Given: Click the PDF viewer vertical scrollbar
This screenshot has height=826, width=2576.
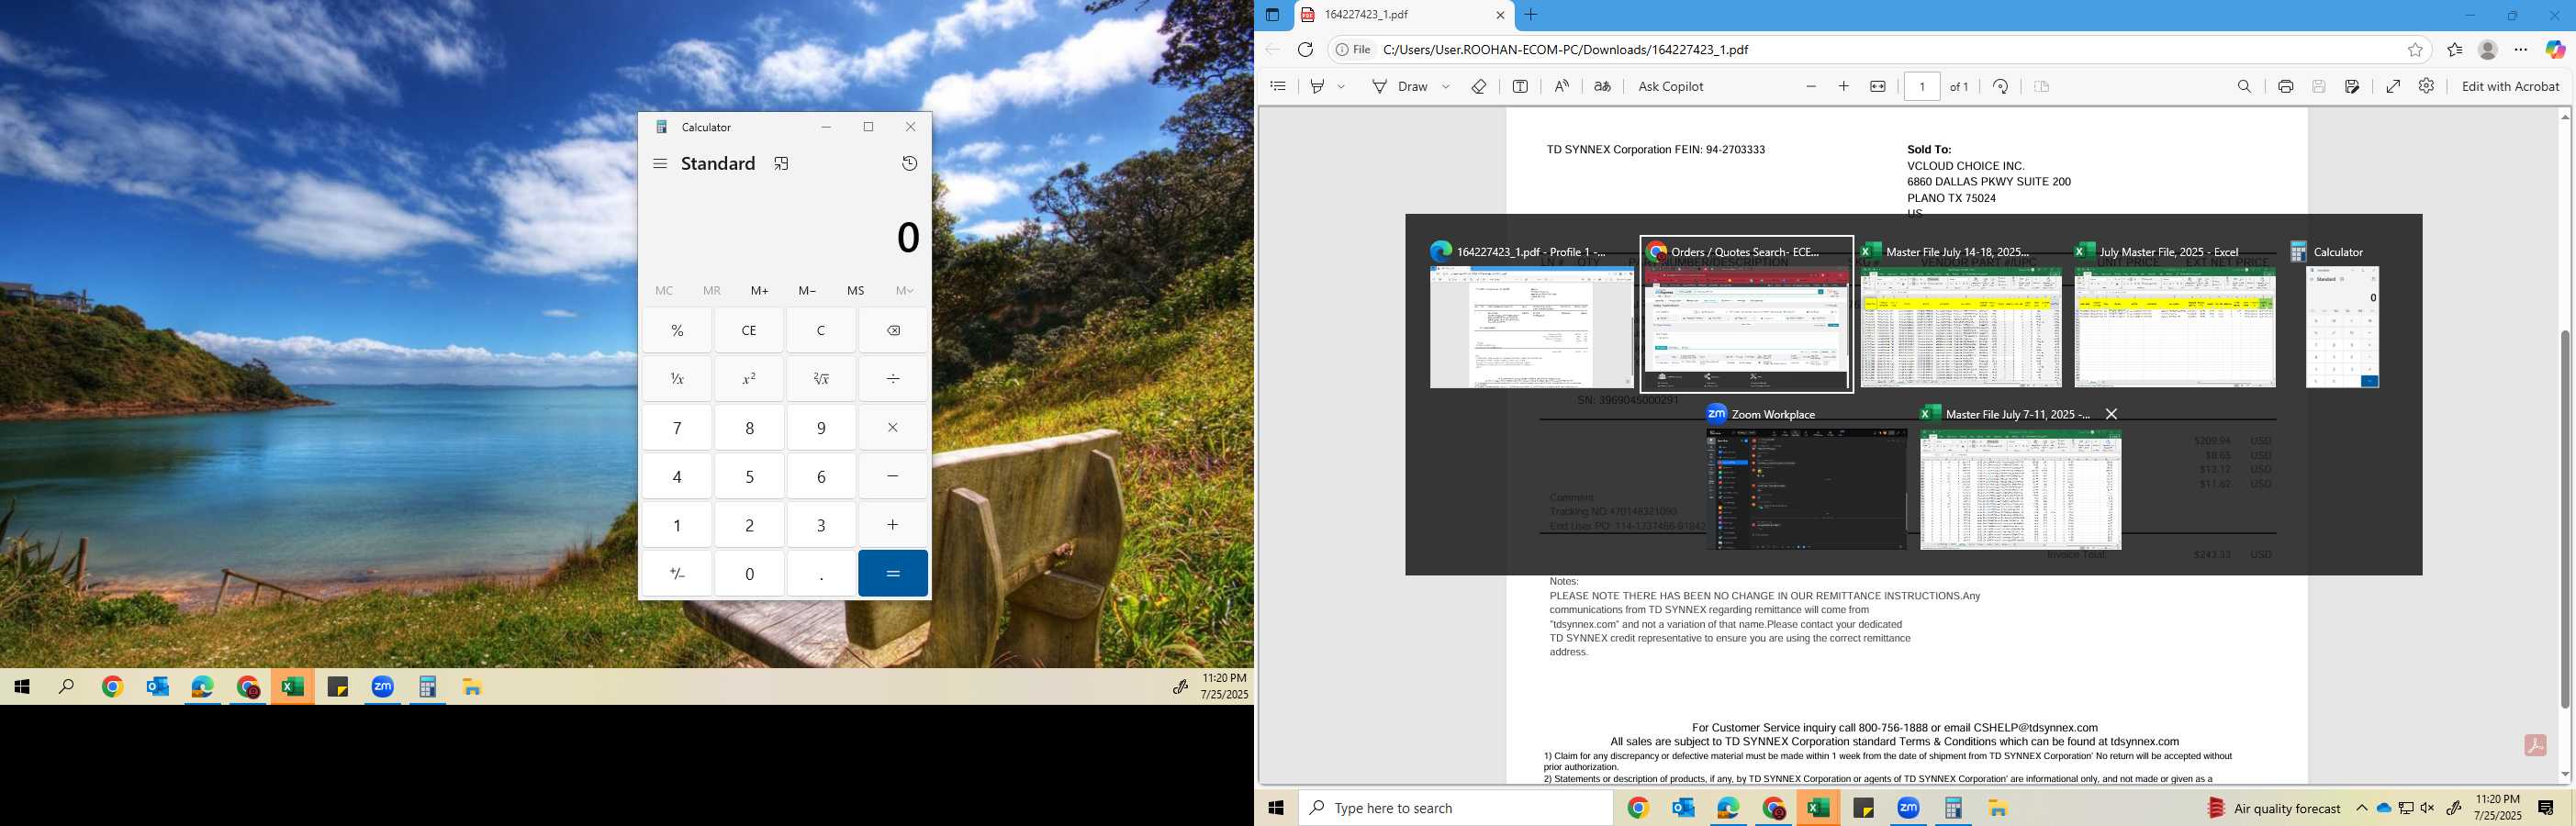Looking at the screenshot, I should pos(2565,520).
